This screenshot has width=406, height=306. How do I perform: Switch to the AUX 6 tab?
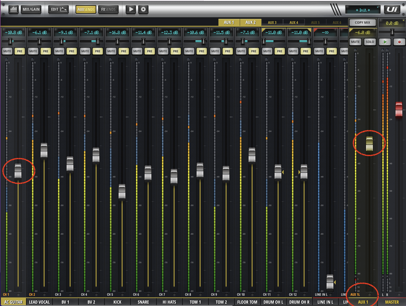point(337,22)
